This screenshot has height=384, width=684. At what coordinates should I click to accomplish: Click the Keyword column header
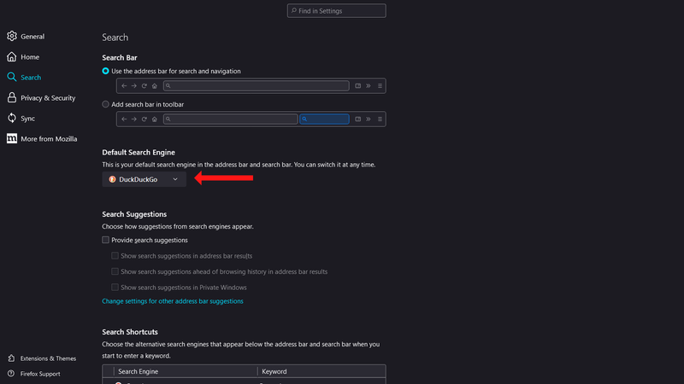(x=274, y=372)
